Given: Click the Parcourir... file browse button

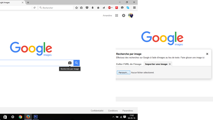Looking at the screenshot, I should 124,73.
